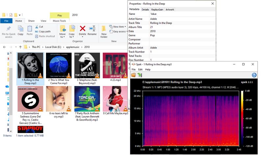263x158 pixels.
Task: Select the 1 Rolling In the Deep.mp3 thumbnail
Action: point(30,65)
